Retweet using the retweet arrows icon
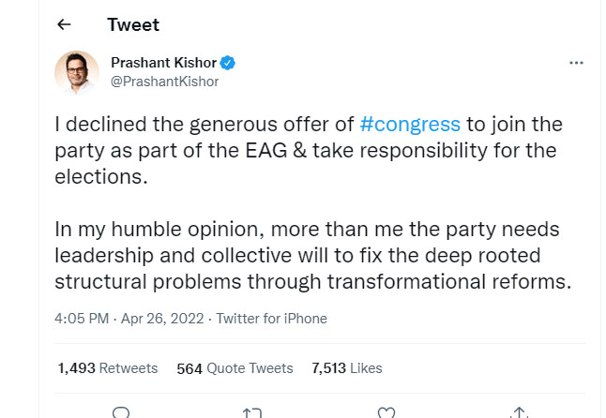This screenshot has height=418, width=606. (252, 413)
